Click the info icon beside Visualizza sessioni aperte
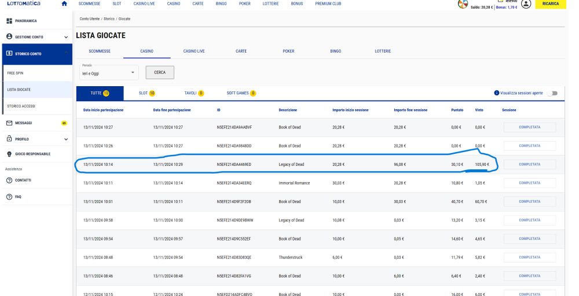This screenshot has width=579, height=296. point(496,92)
